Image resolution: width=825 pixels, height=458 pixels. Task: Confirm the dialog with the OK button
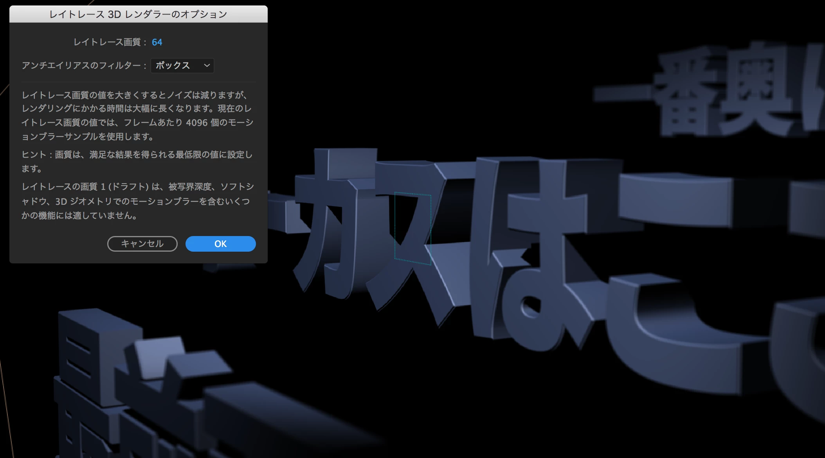pyautogui.click(x=220, y=244)
